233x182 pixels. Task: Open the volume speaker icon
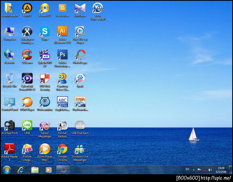pyautogui.click(x=210, y=170)
